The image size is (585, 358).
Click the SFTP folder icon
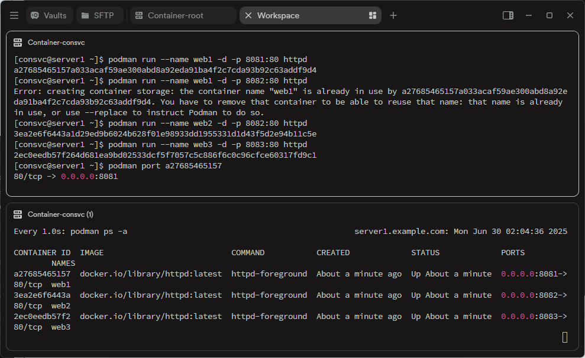point(85,15)
